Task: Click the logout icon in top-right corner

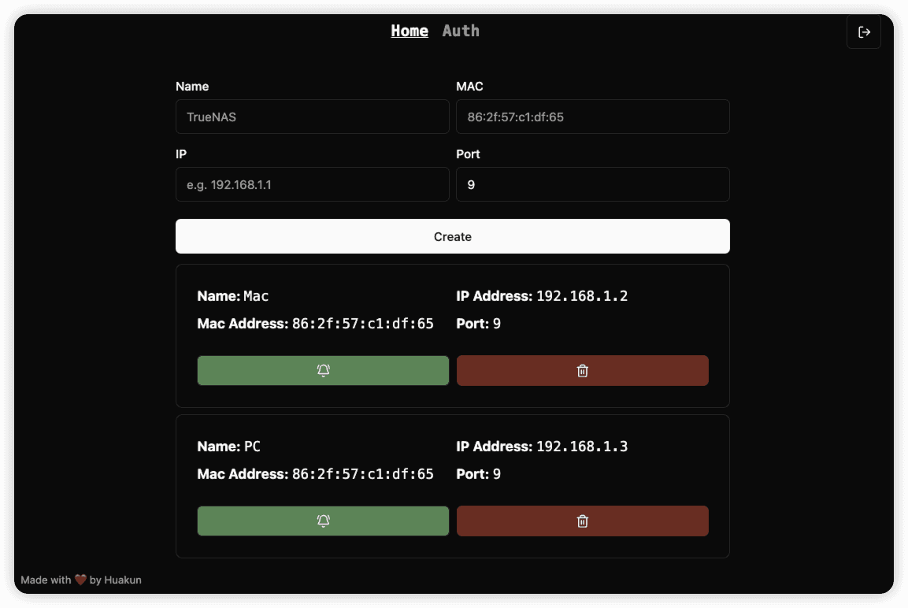Action: click(863, 32)
